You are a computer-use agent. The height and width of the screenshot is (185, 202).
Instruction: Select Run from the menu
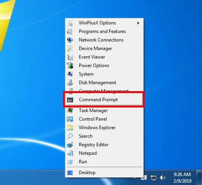click(x=104, y=162)
